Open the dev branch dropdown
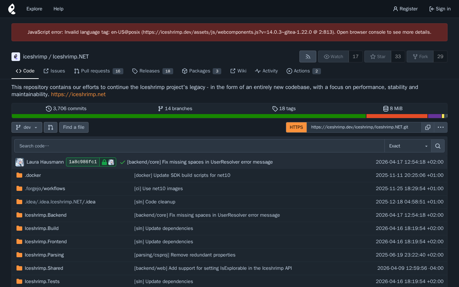This screenshot has height=287, width=459. point(27,127)
